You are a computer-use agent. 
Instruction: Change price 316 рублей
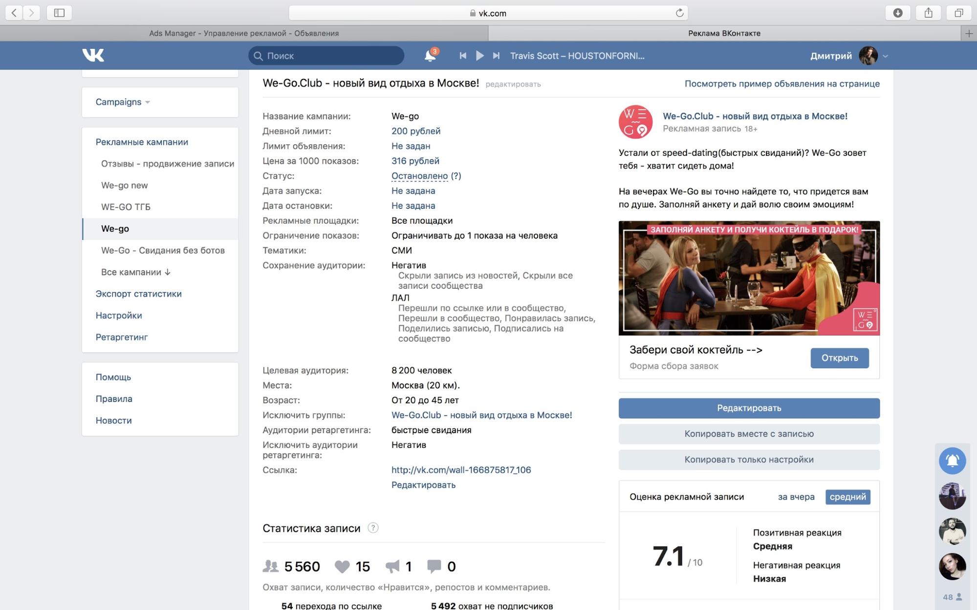tap(415, 161)
